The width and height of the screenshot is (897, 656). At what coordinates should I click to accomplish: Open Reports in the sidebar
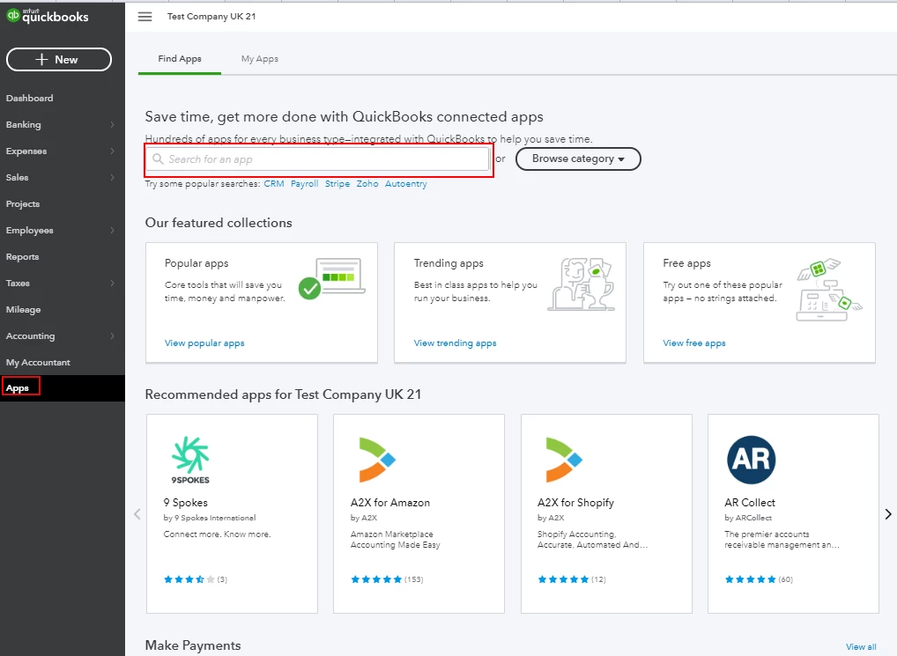coord(22,256)
